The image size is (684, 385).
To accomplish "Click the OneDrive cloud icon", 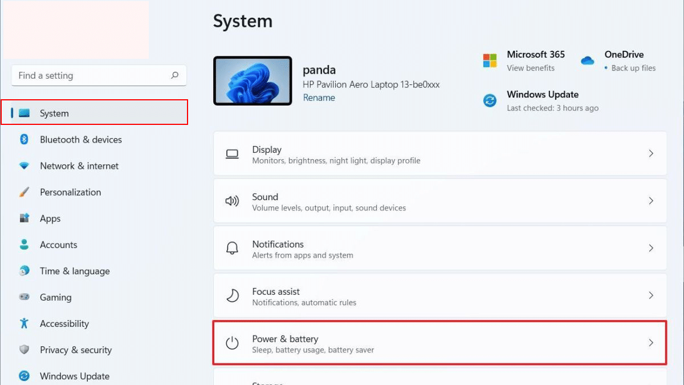I will pyautogui.click(x=588, y=60).
